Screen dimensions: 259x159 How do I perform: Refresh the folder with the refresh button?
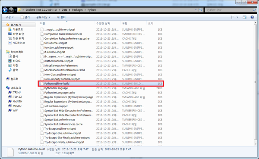coord(201,10)
